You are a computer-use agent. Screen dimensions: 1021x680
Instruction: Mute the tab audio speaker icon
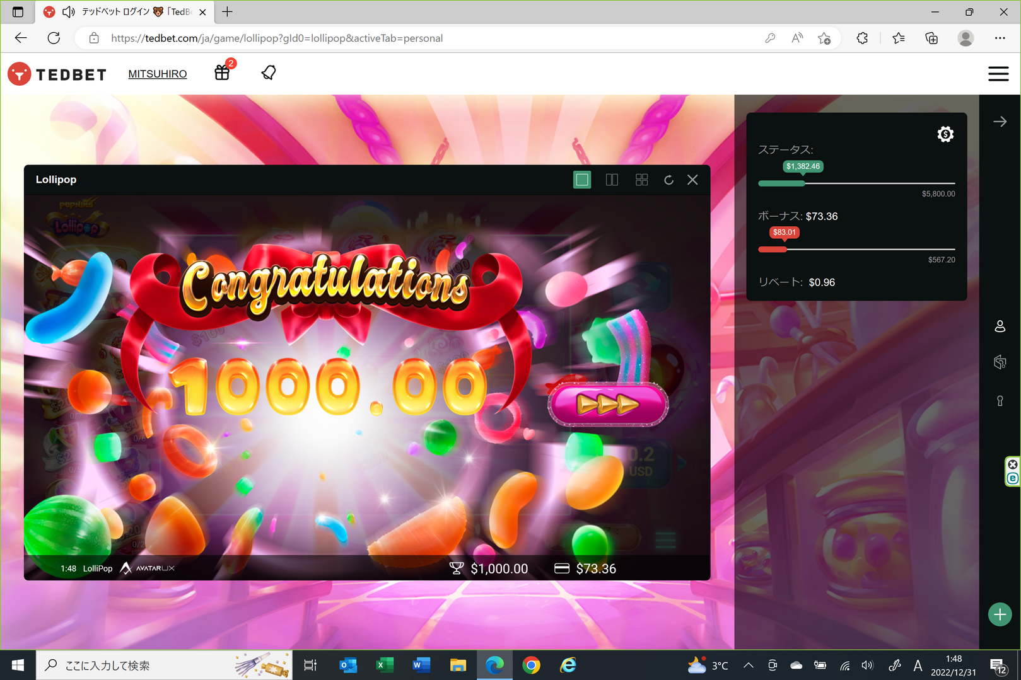(69, 12)
